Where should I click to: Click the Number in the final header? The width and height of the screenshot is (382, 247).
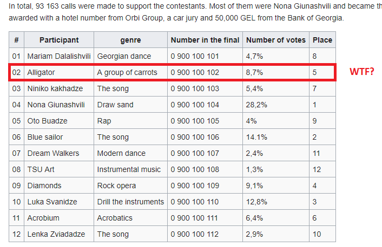pos(205,40)
